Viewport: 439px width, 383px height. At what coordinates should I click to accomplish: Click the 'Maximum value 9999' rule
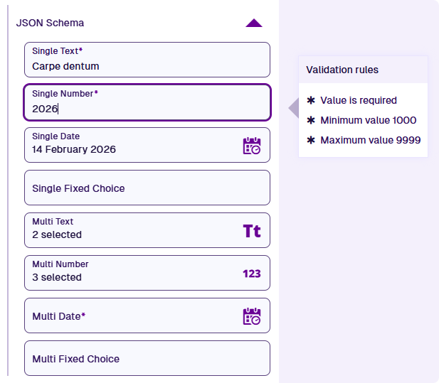pos(370,140)
